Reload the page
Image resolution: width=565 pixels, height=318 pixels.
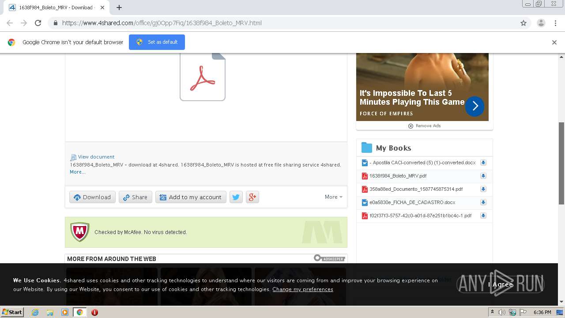coord(38,23)
